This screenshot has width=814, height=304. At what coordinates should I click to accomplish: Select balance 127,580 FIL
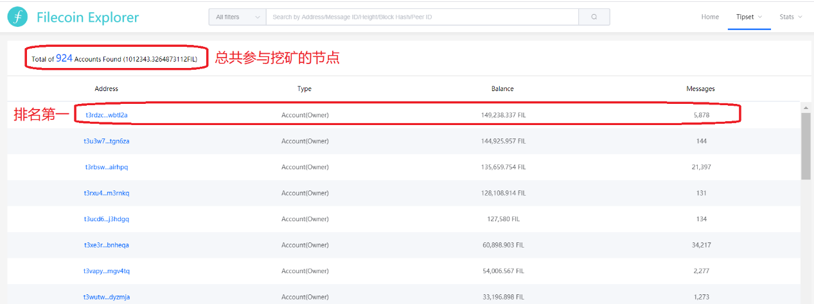pos(503,219)
